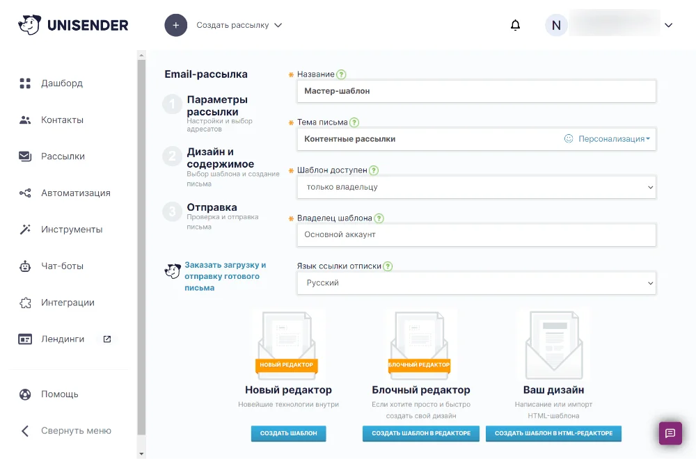Viewport: 696px width, 459px height.
Task: Click the notifications bell icon
Action: click(x=515, y=26)
